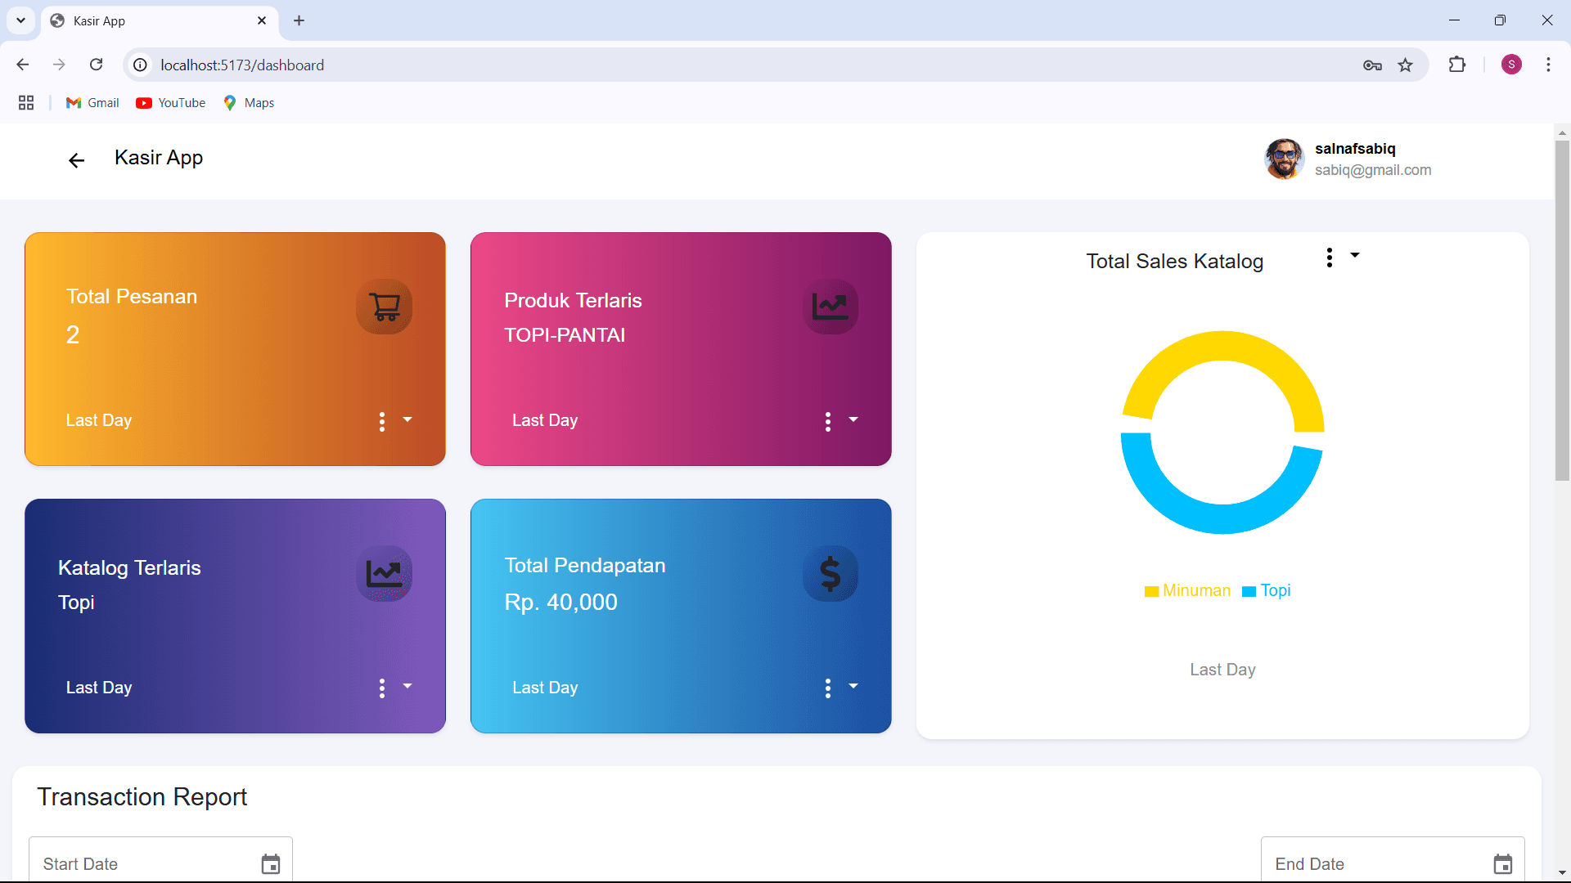Toggle the Minuman series in the chart legend

(x=1187, y=590)
